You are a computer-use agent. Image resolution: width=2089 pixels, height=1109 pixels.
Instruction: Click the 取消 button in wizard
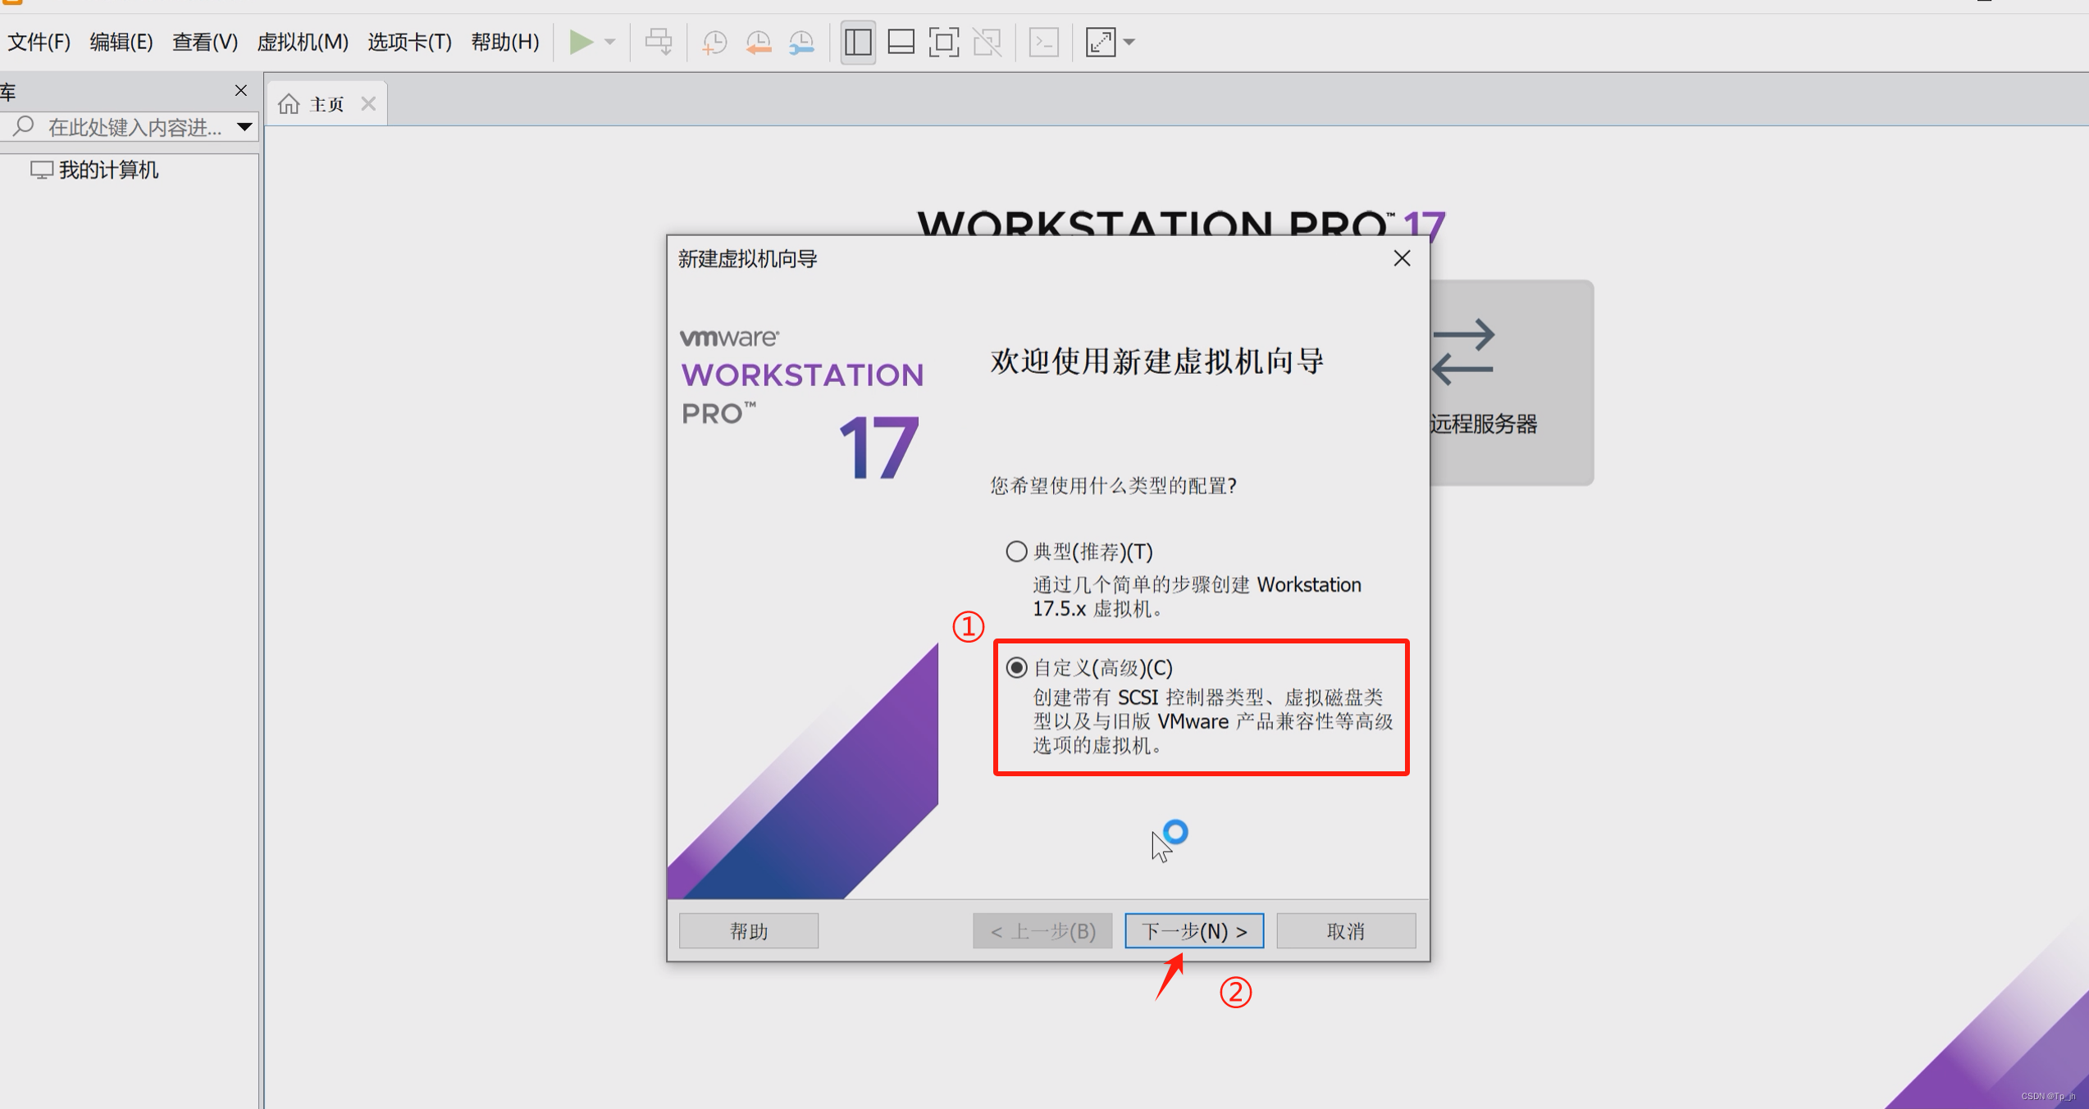1346,931
